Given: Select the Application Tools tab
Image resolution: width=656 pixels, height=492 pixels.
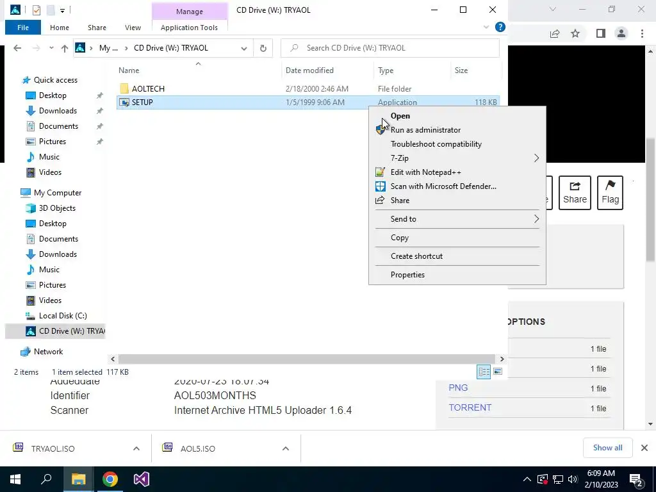Looking at the screenshot, I should point(189,28).
